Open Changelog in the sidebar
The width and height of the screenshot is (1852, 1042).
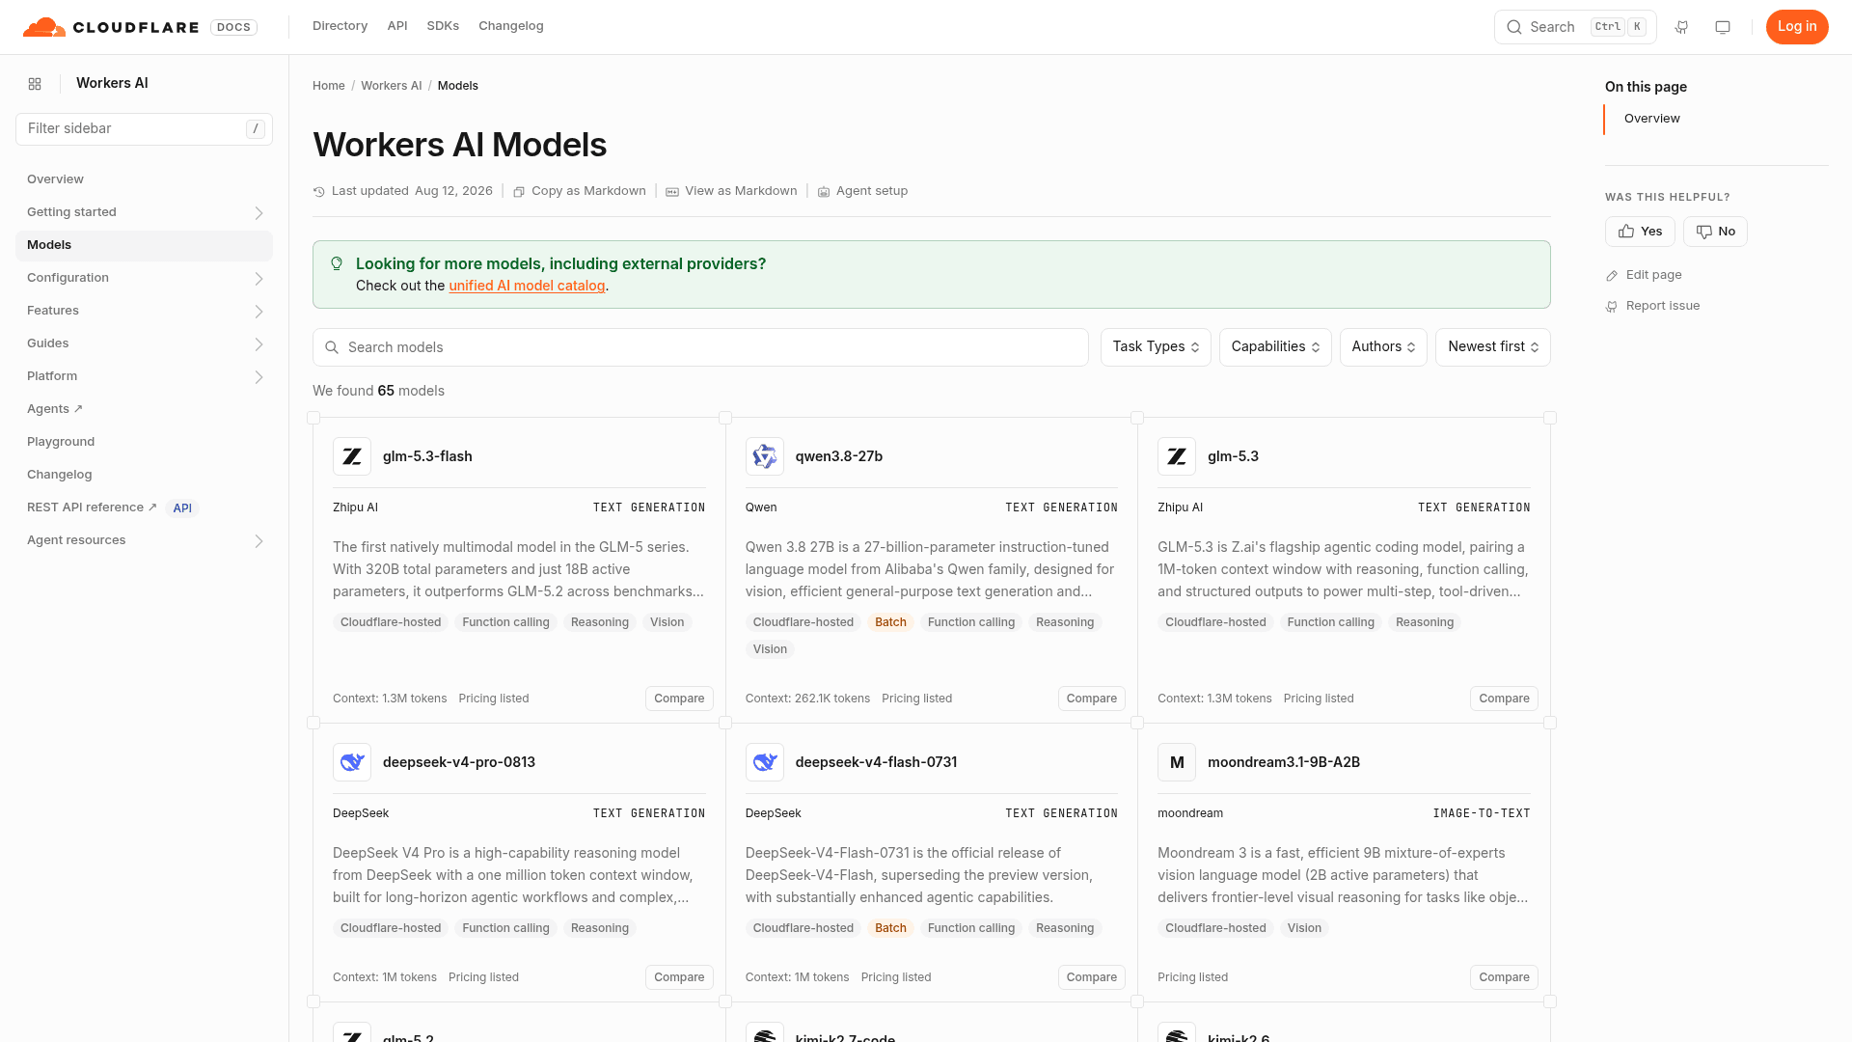[144, 475]
